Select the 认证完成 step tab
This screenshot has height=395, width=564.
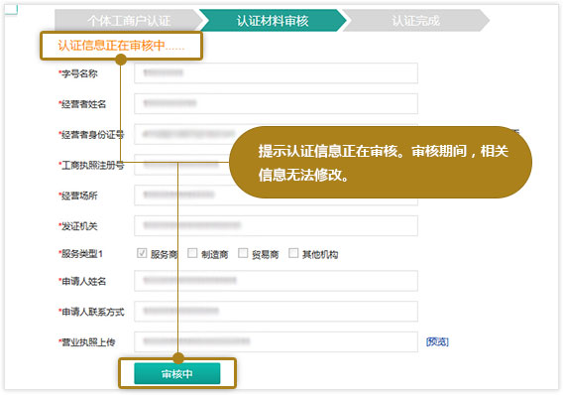pos(415,21)
